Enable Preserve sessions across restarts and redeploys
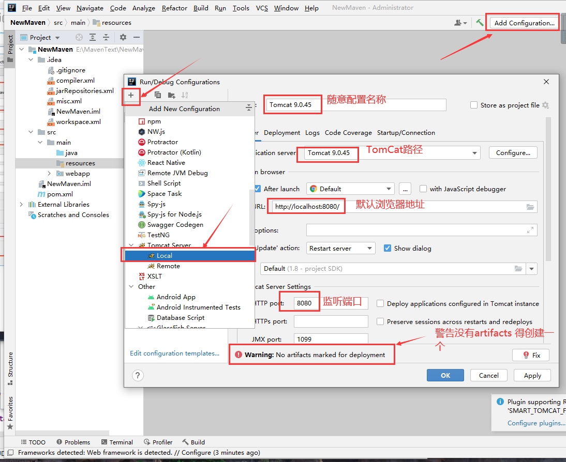The image size is (566, 462). click(380, 321)
